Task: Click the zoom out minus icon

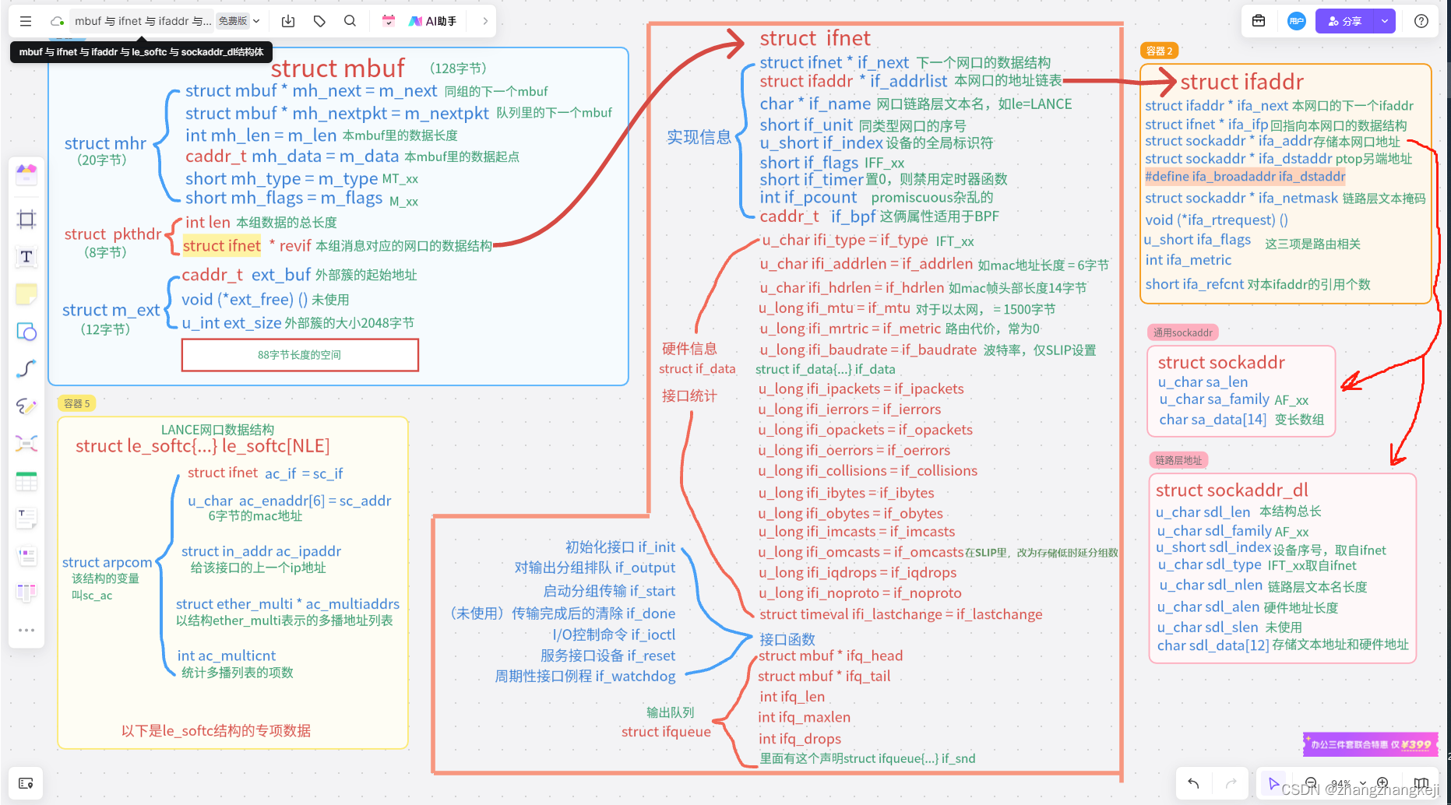Action: point(1311,783)
